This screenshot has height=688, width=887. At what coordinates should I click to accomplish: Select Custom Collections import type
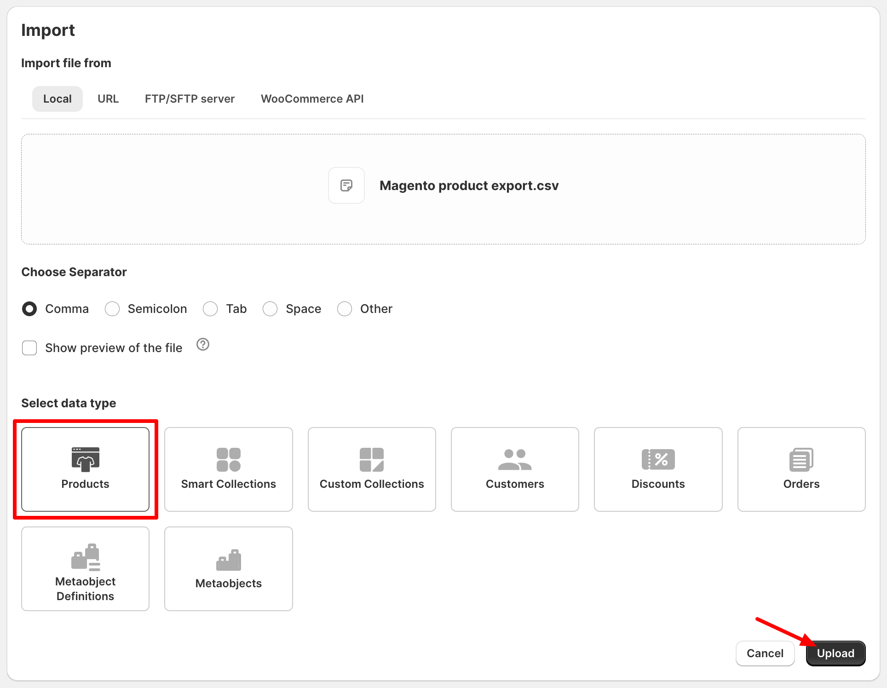(x=371, y=469)
